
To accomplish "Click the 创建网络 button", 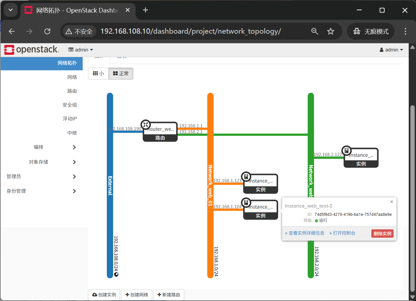I will click(x=137, y=295).
